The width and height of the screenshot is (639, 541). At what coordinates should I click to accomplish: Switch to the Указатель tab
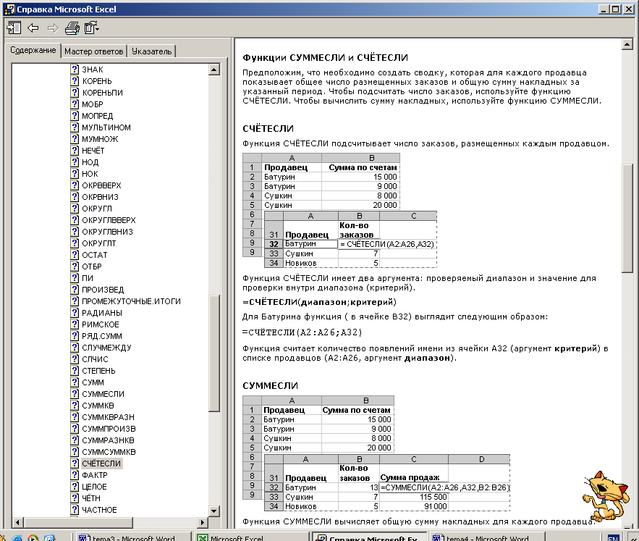pos(151,51)
